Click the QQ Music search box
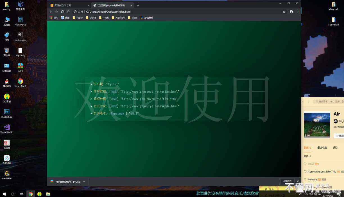 coord(329,102)
